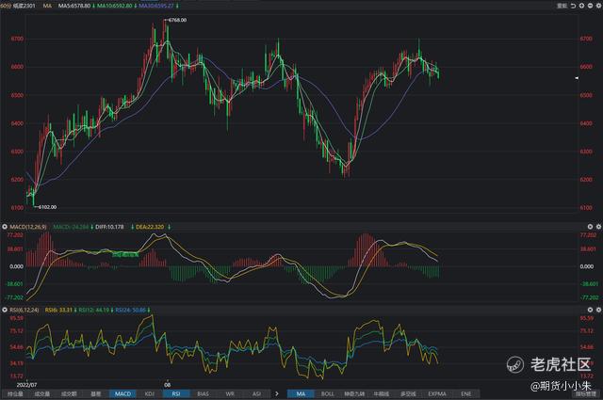This screenshot has width=603, height=400.
Task: Open the 60分 period selector
Action: (8, 5)
